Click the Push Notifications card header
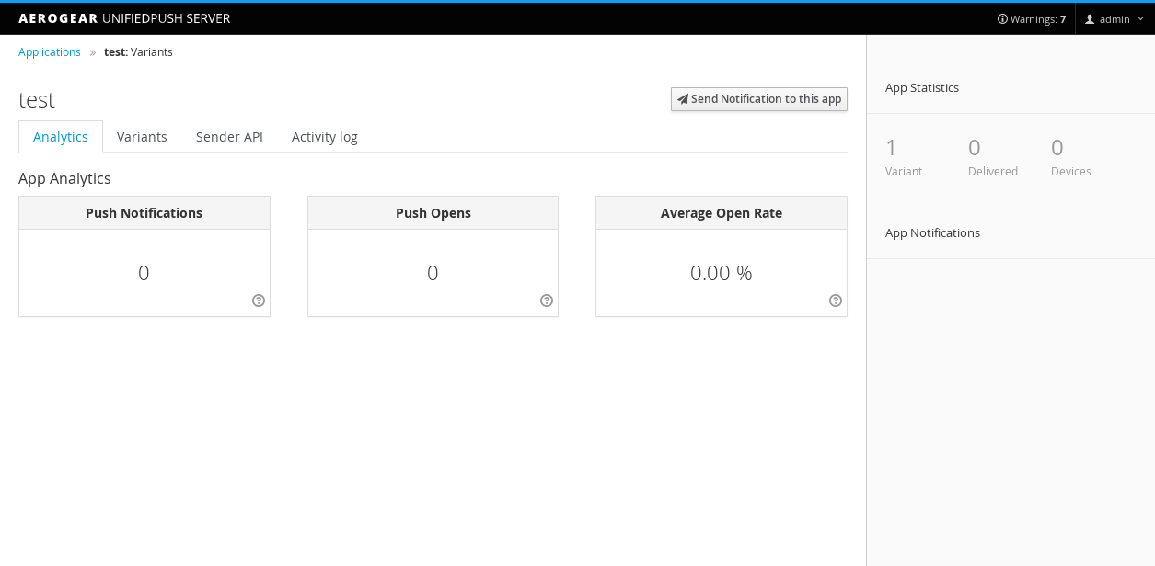 [x=144, y=213]
